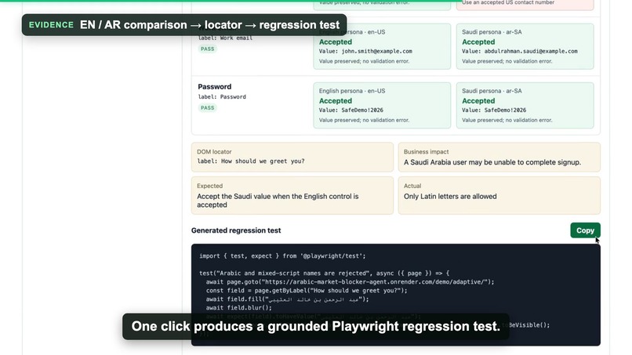The image size is (632, 355).
Task: Click the 'const field = page.getByLabel' code line
Action: (307, 291)
